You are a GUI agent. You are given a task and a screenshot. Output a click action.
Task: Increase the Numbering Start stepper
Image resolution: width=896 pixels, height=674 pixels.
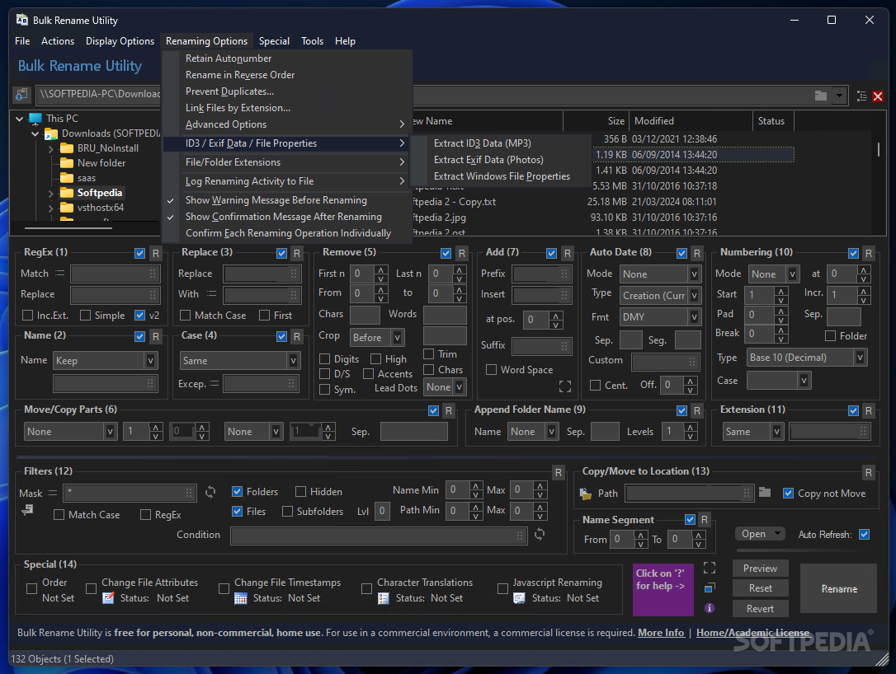780,291
